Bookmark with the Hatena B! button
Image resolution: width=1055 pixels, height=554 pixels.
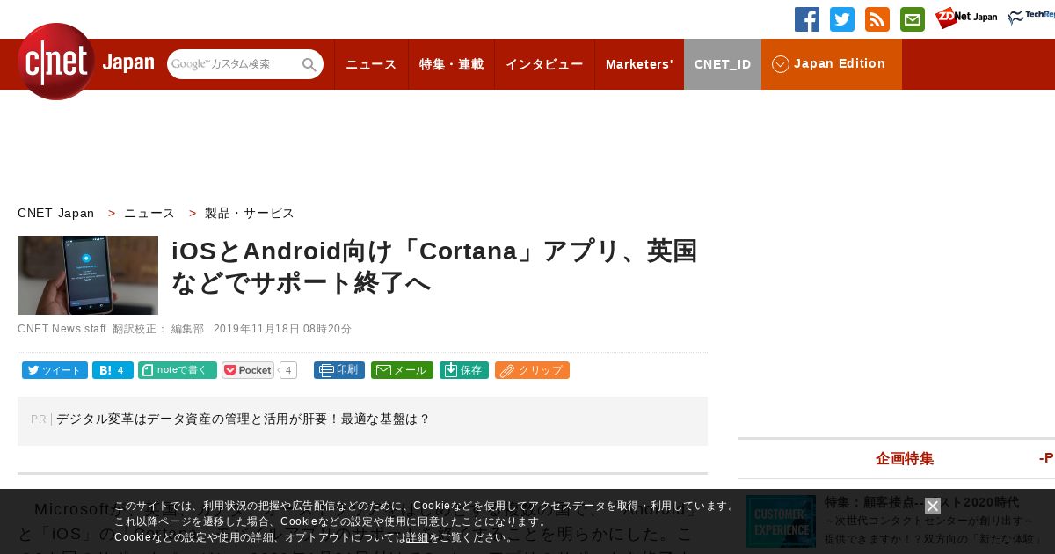(113, 370)
